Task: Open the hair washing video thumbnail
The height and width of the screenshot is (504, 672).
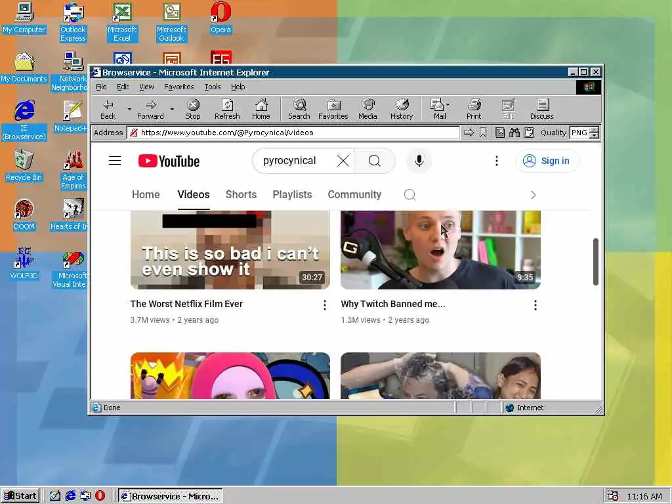Action: coord(440,376)
